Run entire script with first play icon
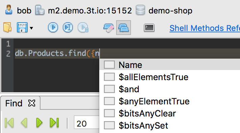The height and width of the screenshot is (133, 240). [53, 28]
